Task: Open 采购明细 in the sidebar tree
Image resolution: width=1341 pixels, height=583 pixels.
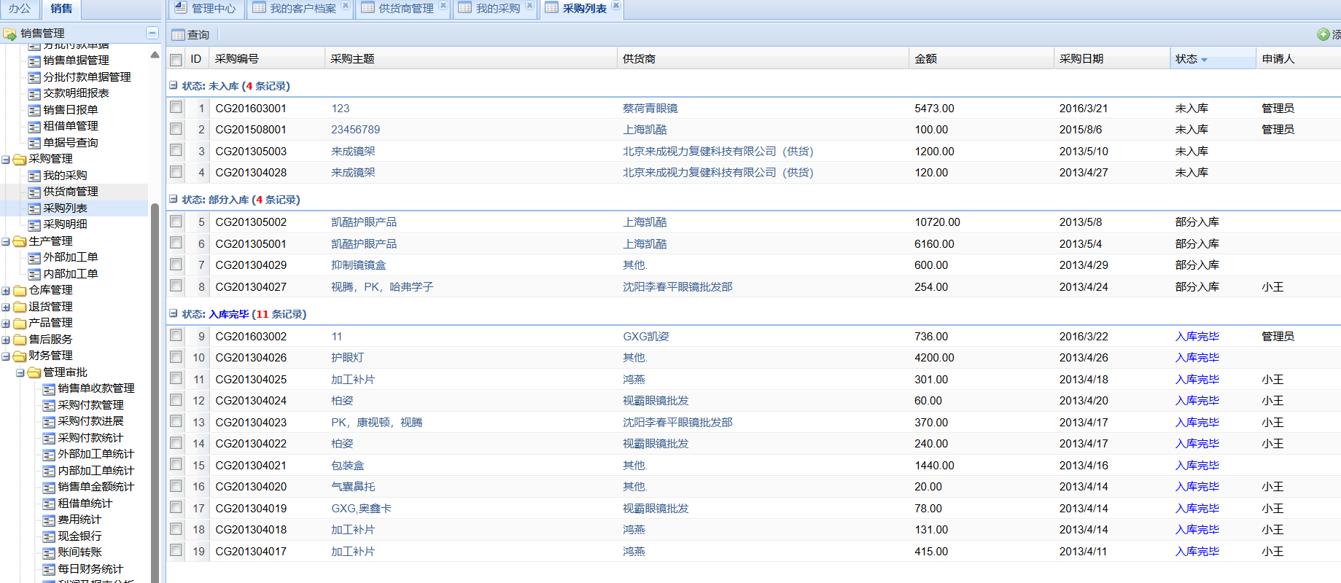Action: tap(65, 224)
